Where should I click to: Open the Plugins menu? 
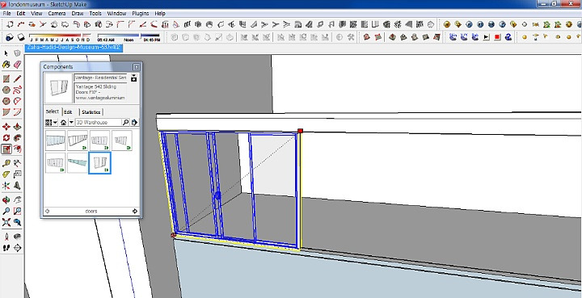point(141,14)
